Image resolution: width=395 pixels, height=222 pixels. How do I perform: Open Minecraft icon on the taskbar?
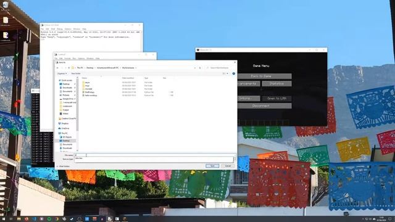(x=125, y=219)
